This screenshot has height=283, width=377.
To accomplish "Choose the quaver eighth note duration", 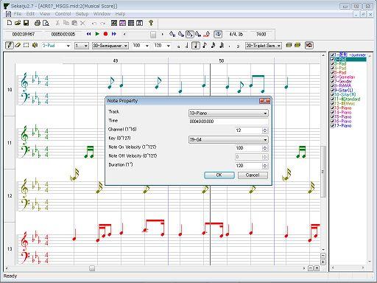I will 205,46.
